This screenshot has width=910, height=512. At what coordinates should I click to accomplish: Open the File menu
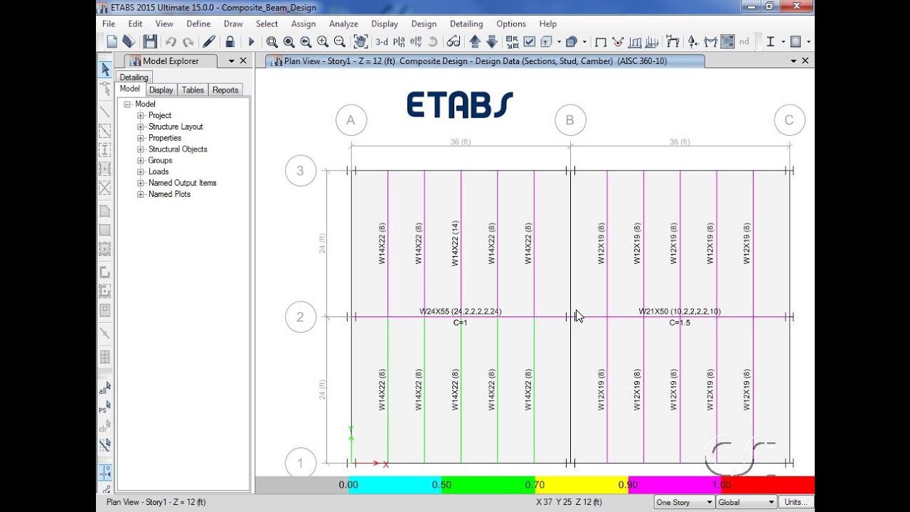[109, 23]
